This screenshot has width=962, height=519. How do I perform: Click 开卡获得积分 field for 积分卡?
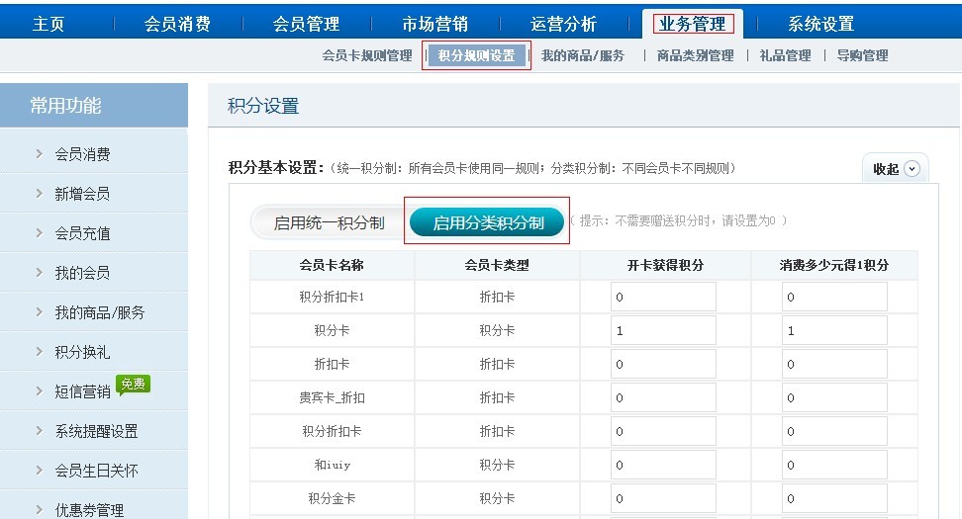(662, 331)
